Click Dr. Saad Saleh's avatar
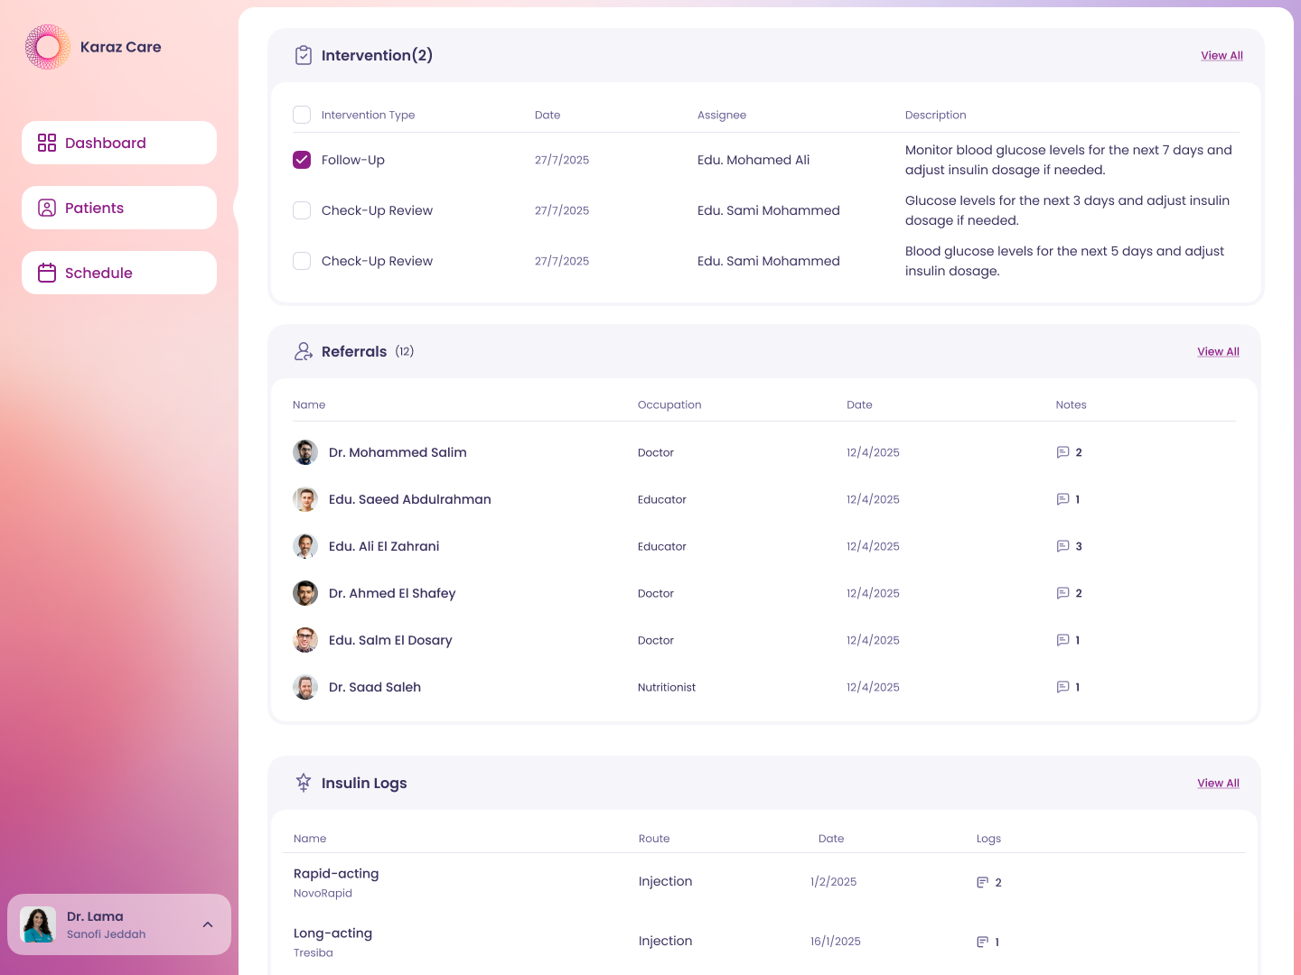Screen dimensions: 1301x975 pos(305,687)
